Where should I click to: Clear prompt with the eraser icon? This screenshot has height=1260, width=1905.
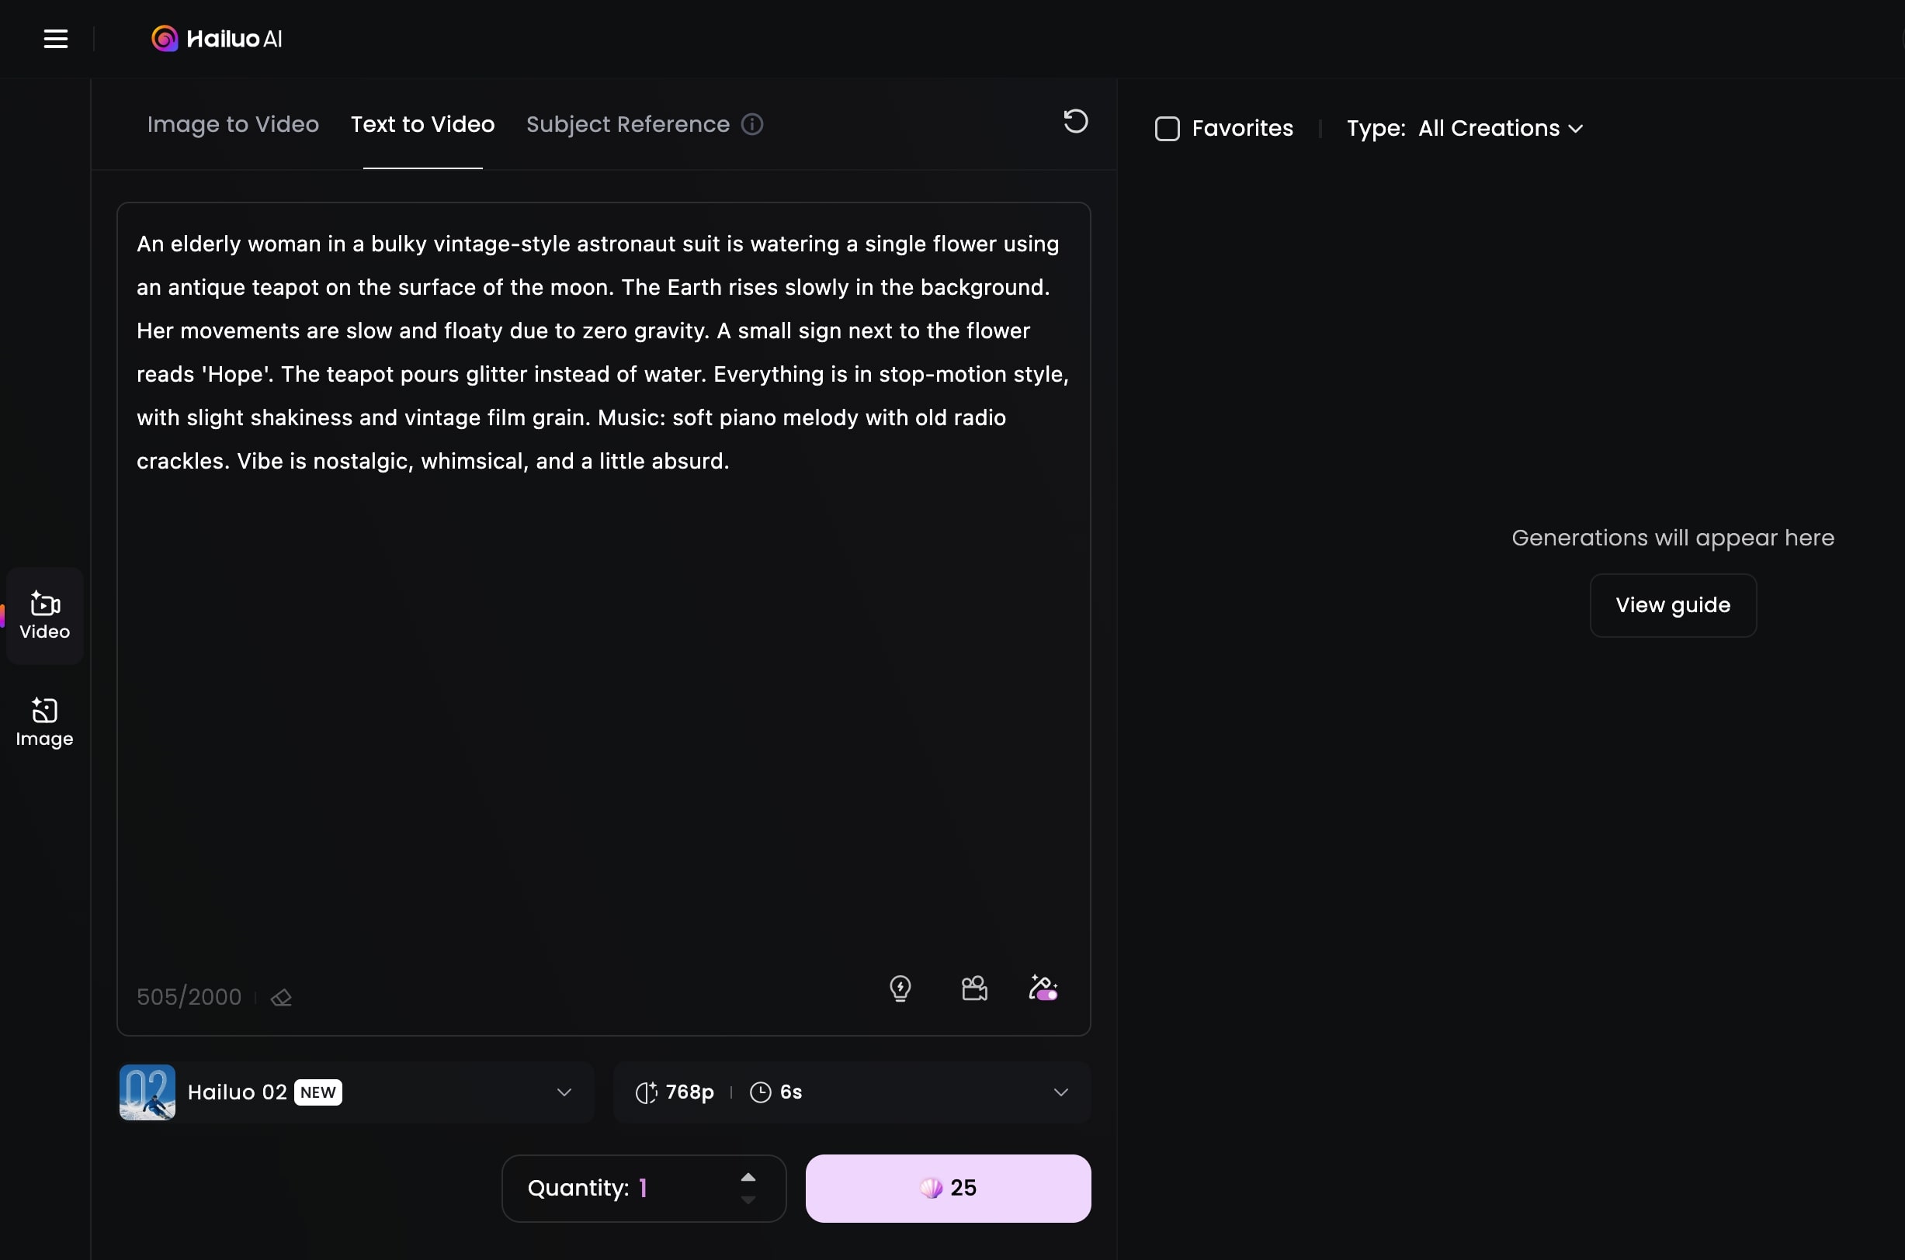click(x=281, y=997)
